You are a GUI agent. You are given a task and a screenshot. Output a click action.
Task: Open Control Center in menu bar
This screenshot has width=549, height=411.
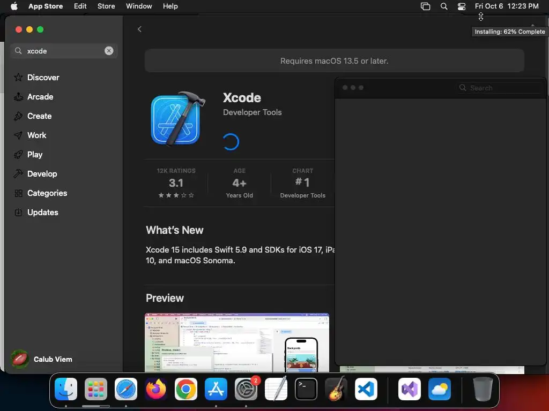click(462, 6)
